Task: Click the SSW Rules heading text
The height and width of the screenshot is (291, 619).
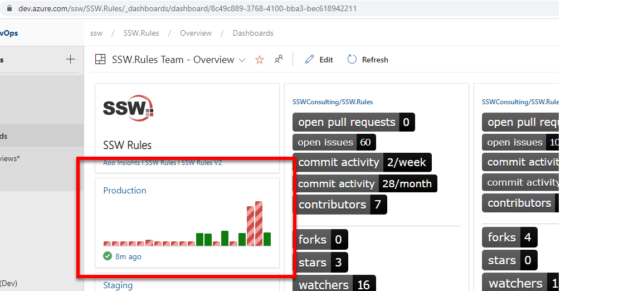Action: click(x=127, y=145)
